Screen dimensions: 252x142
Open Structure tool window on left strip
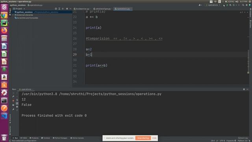click(10, 119)
